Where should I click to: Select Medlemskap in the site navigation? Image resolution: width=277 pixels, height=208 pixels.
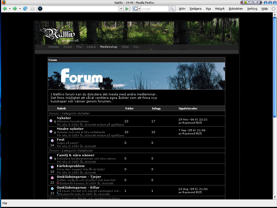[x=109, y=47]
